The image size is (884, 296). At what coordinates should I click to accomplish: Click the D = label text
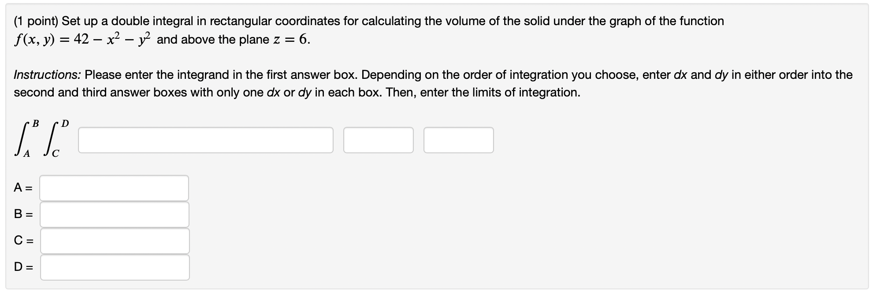(22, 267)
